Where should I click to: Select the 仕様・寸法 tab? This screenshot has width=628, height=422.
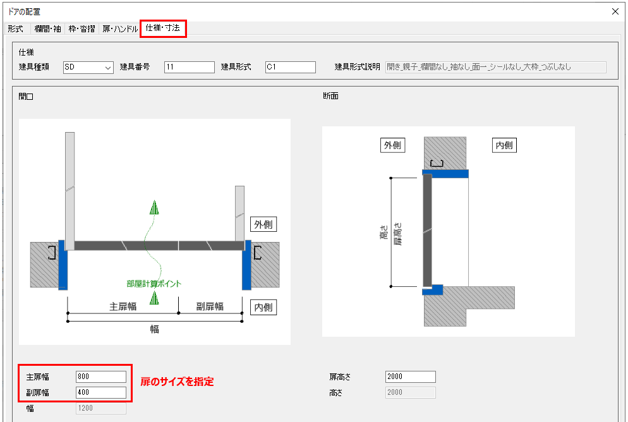(x=162, y=28)
